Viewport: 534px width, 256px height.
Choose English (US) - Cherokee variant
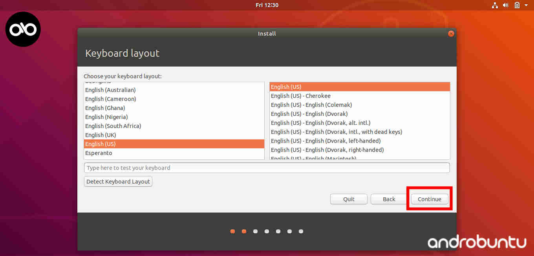pos(300,96)
